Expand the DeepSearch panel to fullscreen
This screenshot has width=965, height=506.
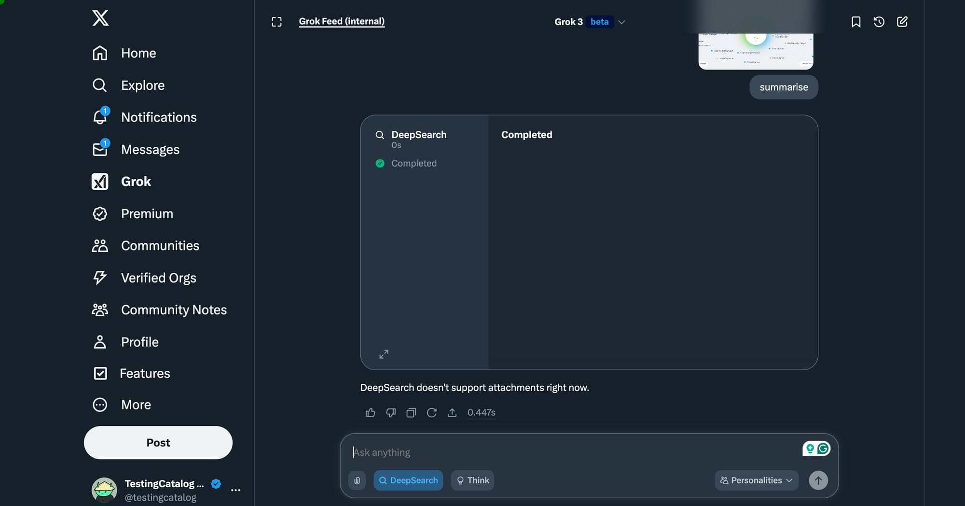(384, 354)
